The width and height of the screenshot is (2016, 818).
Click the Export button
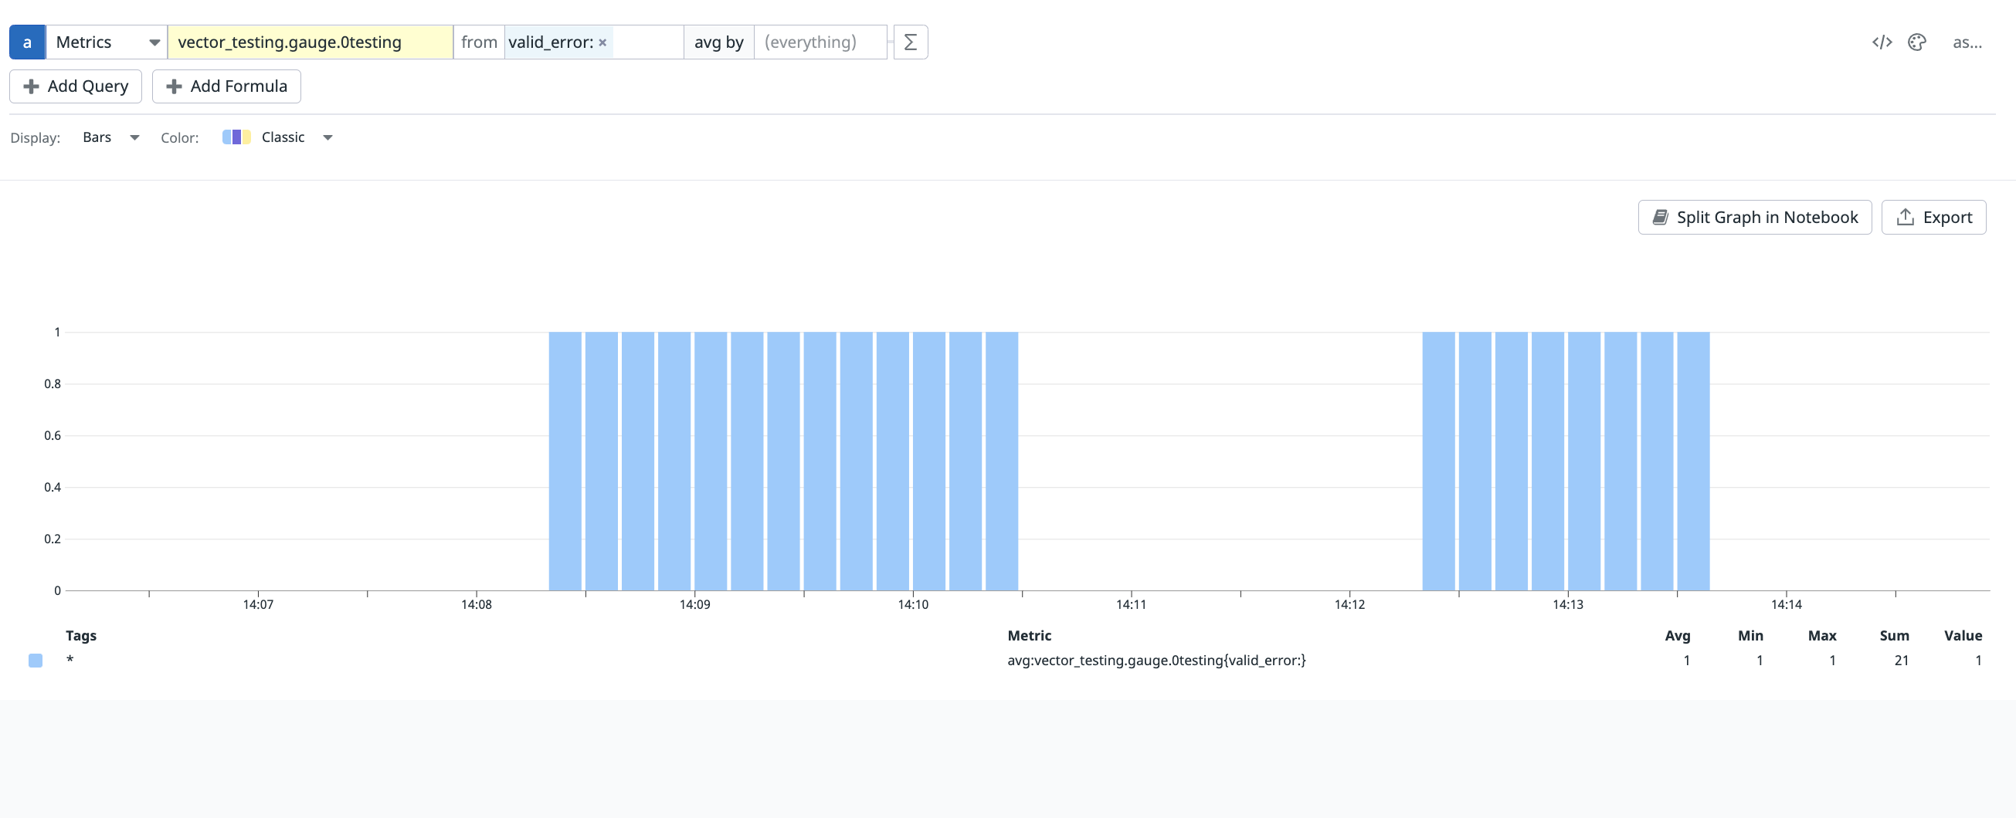(x=1934, y=217)
